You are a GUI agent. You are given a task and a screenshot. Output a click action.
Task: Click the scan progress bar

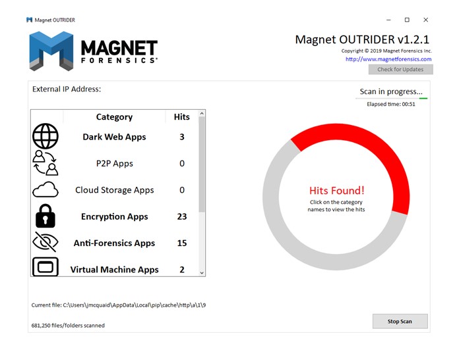391,99
